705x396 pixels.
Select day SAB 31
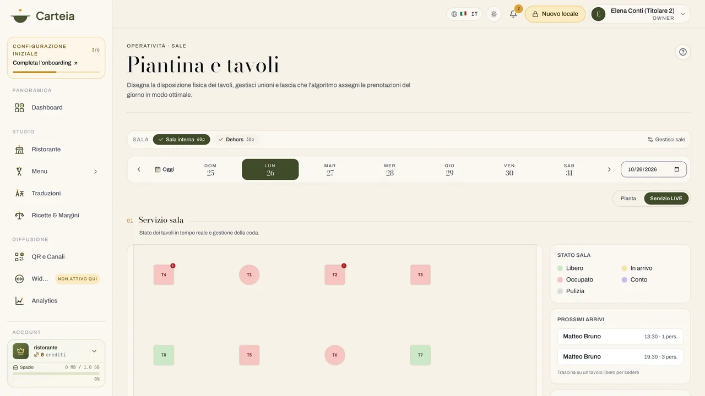pyautogui.click(x=569, y=169)
